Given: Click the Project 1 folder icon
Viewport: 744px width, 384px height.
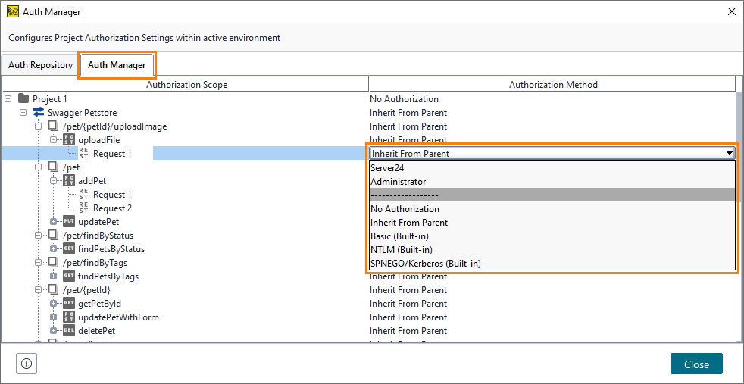Looking at the screenshot, I should (x=23, y=99).
